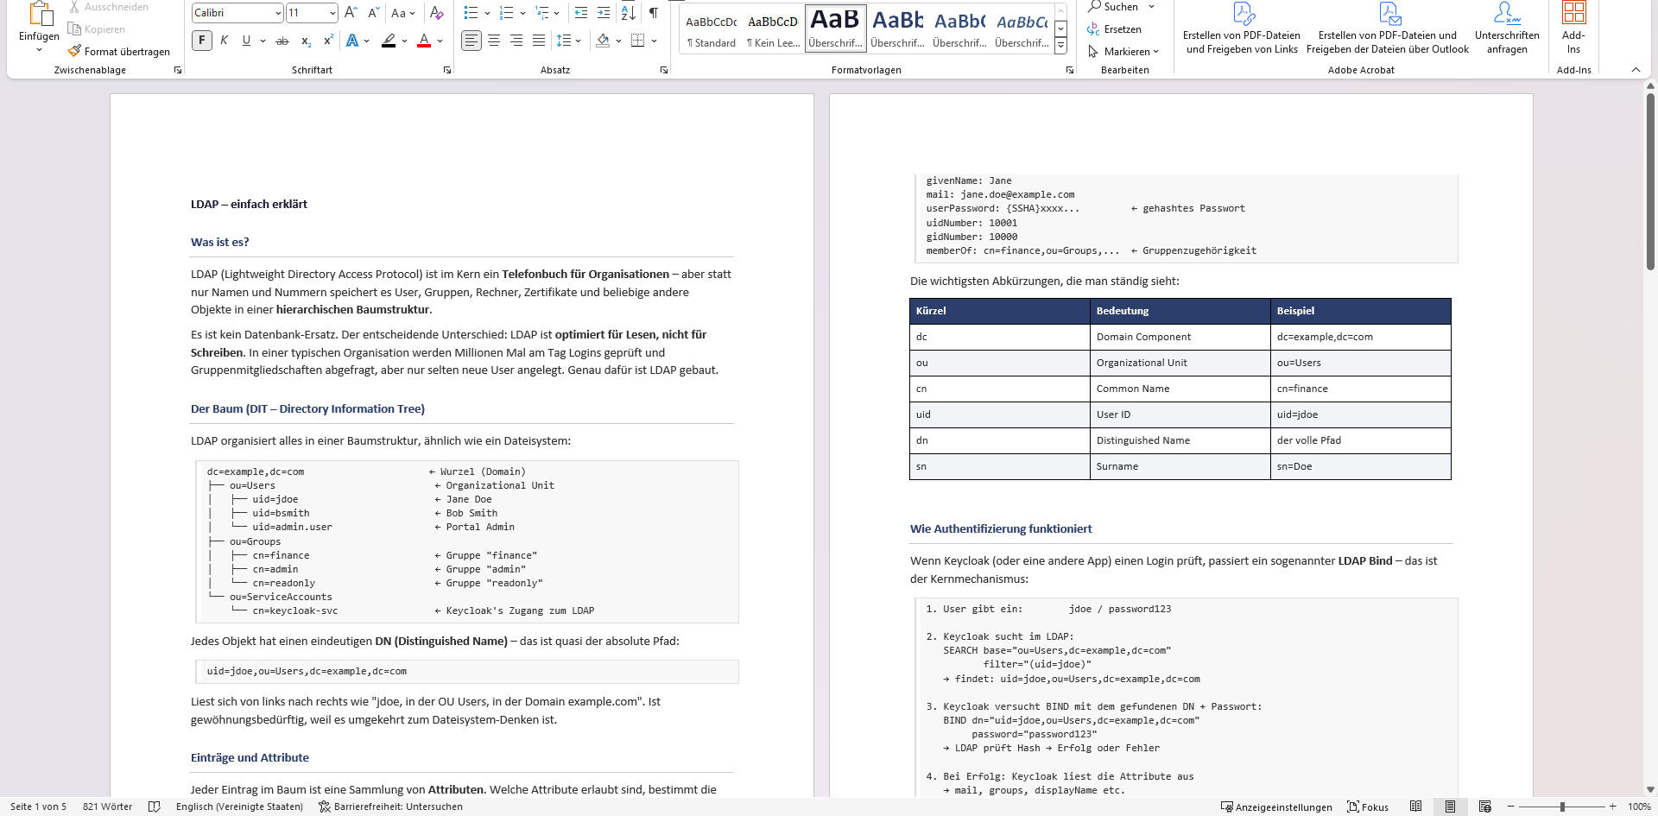Click the zoom slider in status bar
The height and width of the screenshot is (816, 1658).
point(1562,807)
